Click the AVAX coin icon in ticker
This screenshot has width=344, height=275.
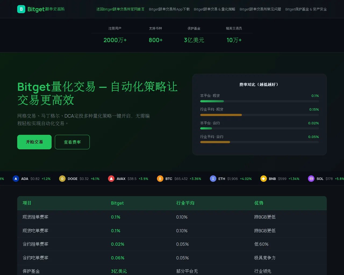(x=111, y=179)
